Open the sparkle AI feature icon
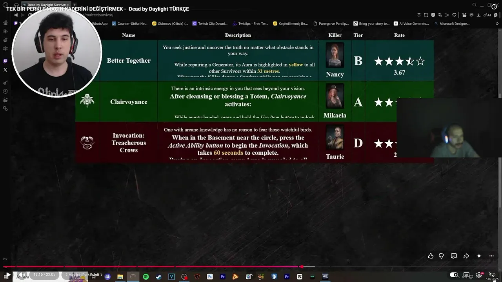The height and width of the screenshot is (282, 502). click(479, 256)
